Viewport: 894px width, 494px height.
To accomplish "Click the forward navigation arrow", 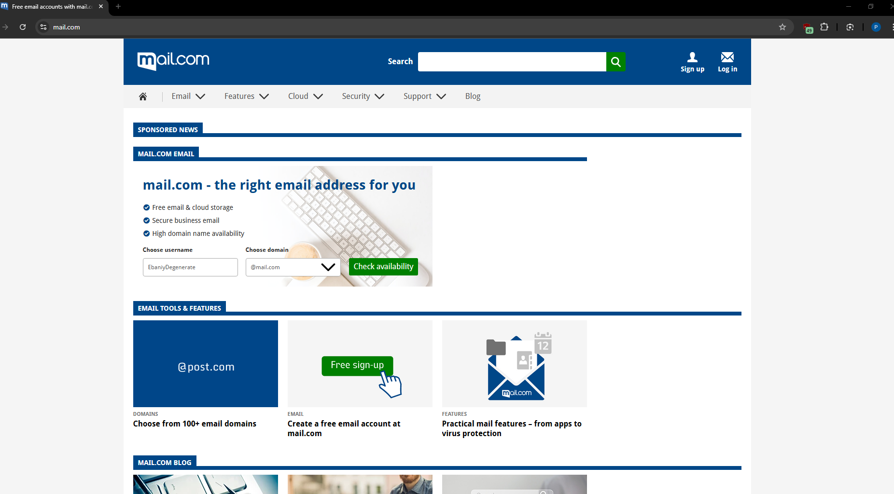I will click(5, 27).
